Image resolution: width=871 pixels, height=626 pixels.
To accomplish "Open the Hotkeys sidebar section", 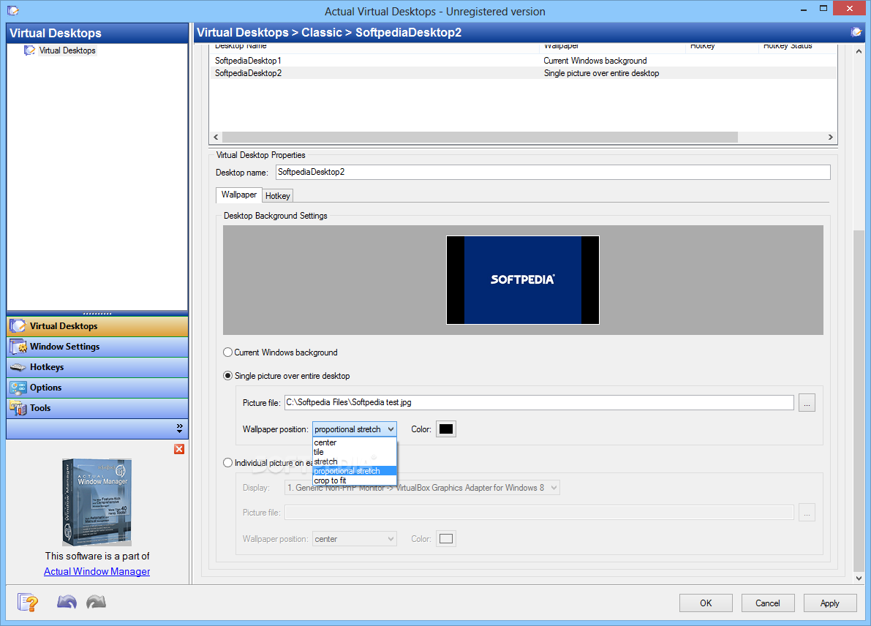I will [x=97, y=367].
